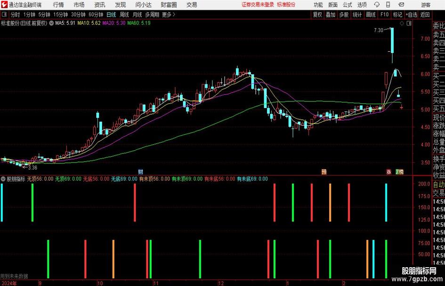445x286 pixels.
Task: Click the MA5: 5.91 indicator label
Action: pos(65,23)
